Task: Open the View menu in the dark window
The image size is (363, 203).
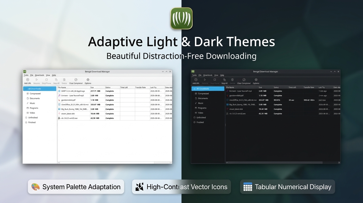Action: coord(216,75)
